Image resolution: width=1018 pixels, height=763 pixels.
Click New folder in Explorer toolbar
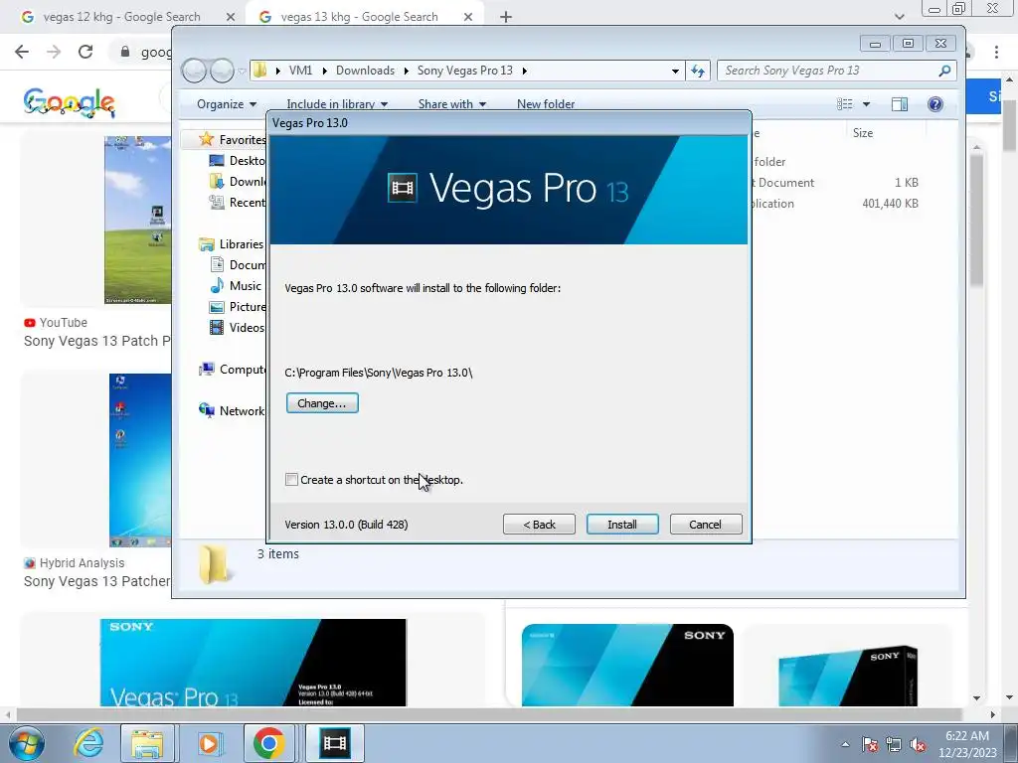pos(546,103)
